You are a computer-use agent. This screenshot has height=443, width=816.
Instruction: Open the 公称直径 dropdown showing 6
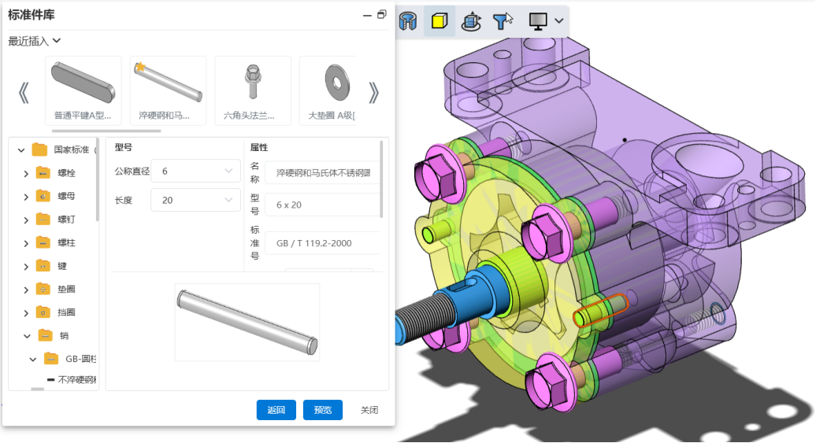click(195, 171)
